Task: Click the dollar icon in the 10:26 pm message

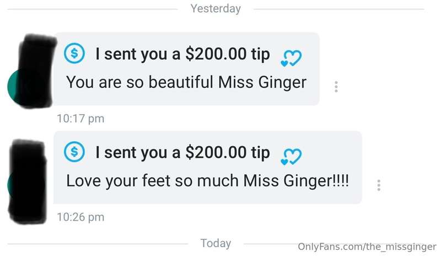Action: coord(74,152)
